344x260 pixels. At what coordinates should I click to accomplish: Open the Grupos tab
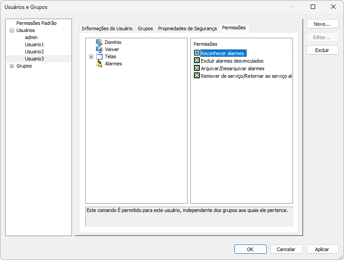[145, 28]
